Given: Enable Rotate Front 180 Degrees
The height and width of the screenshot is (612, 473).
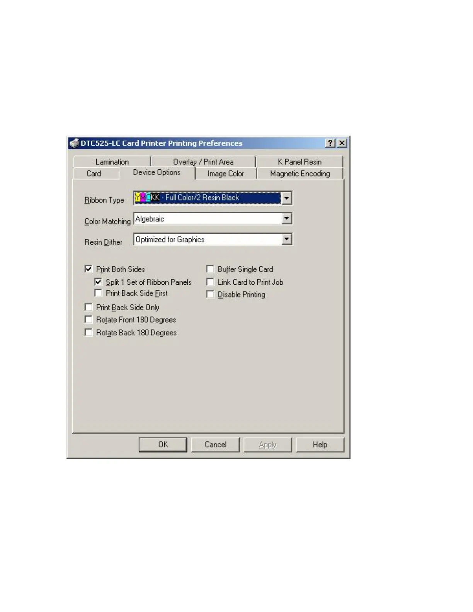Looking at the screenshot, I should click(88, 320).
